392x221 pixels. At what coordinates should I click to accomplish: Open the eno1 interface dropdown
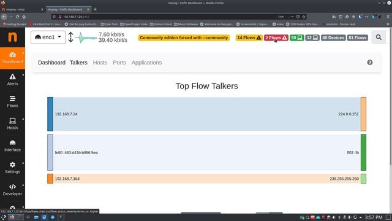48,37
